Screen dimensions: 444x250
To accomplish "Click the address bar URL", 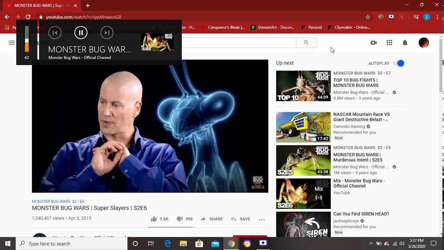I will pyautogui.click(x=84, y=17).
